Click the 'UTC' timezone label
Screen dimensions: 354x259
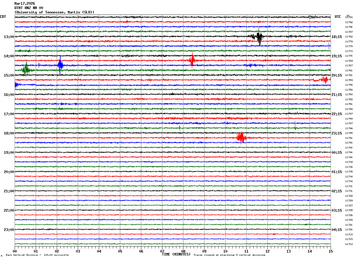pyautogui.click(x=338, y=17)
